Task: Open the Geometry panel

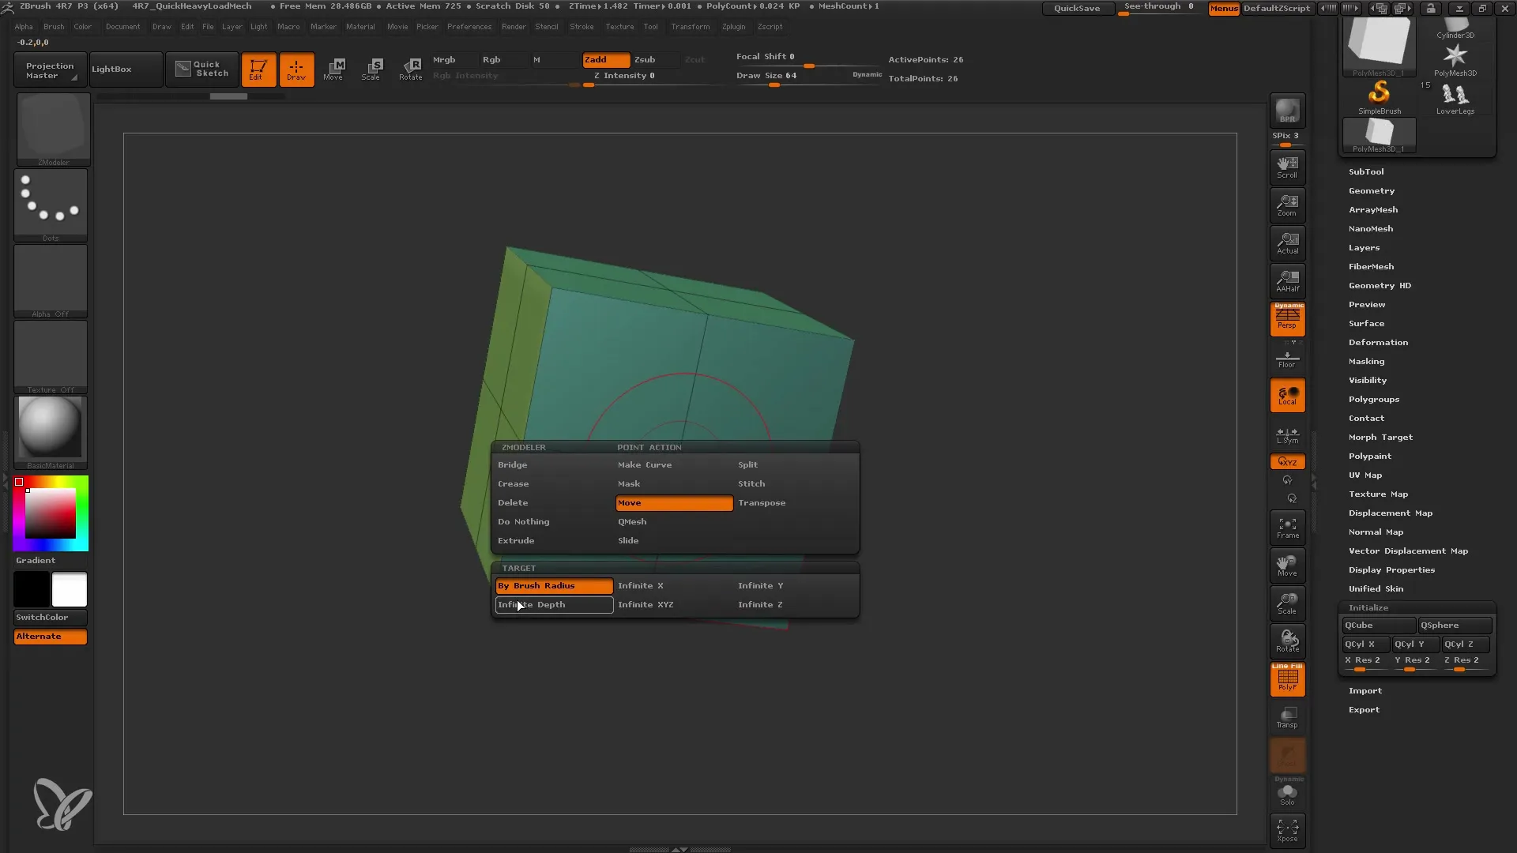Action: [1372, 190]
